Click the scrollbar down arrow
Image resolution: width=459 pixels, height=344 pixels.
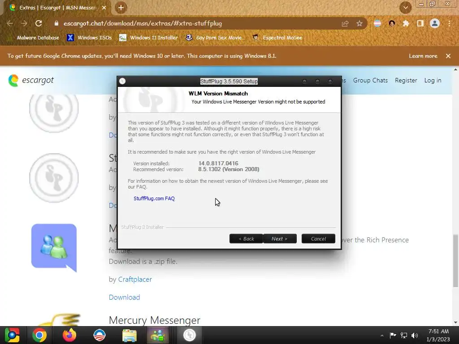click(455, 322)
